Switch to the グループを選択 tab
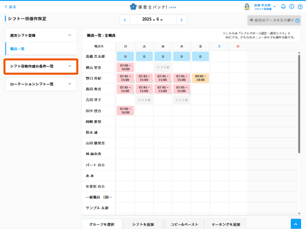The width and height of the screenshot is (306, 229). pos(102,224)
